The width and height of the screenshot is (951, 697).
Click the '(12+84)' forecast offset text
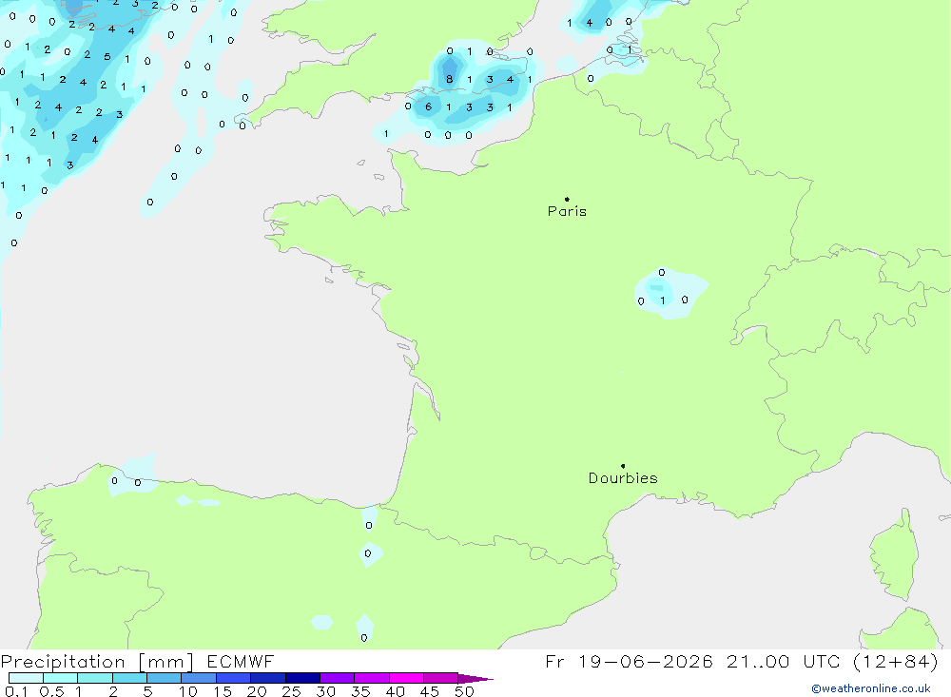tap(896, 662)
